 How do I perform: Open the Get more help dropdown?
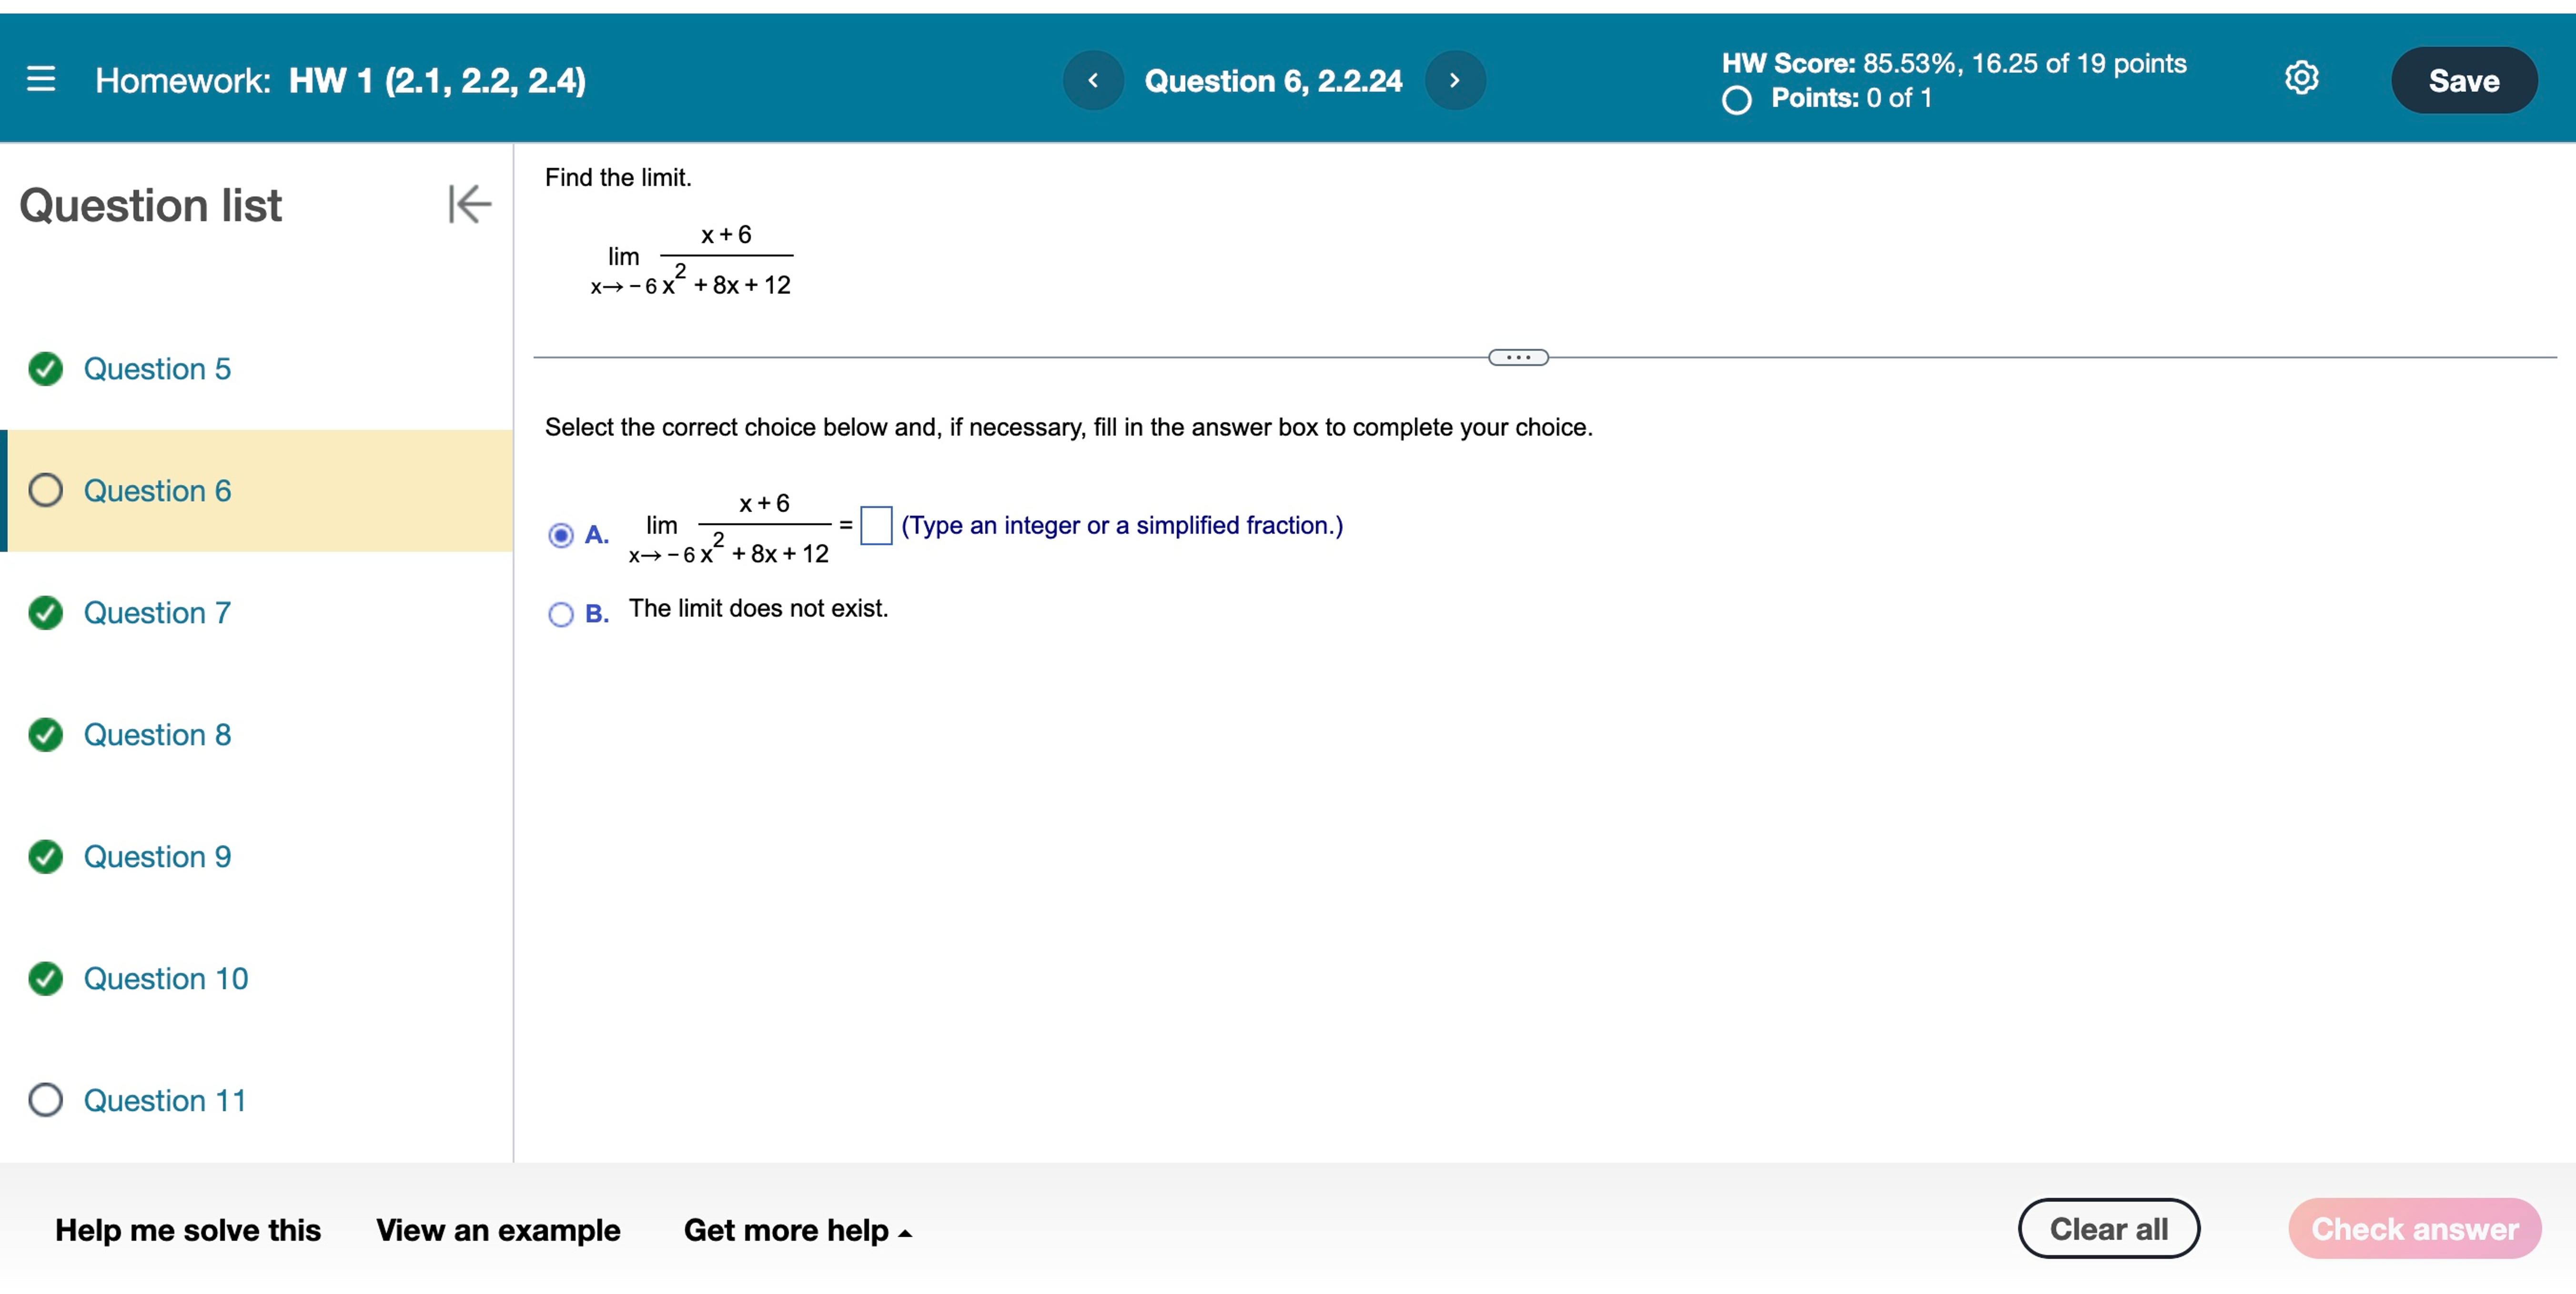tap(797, 1230)
